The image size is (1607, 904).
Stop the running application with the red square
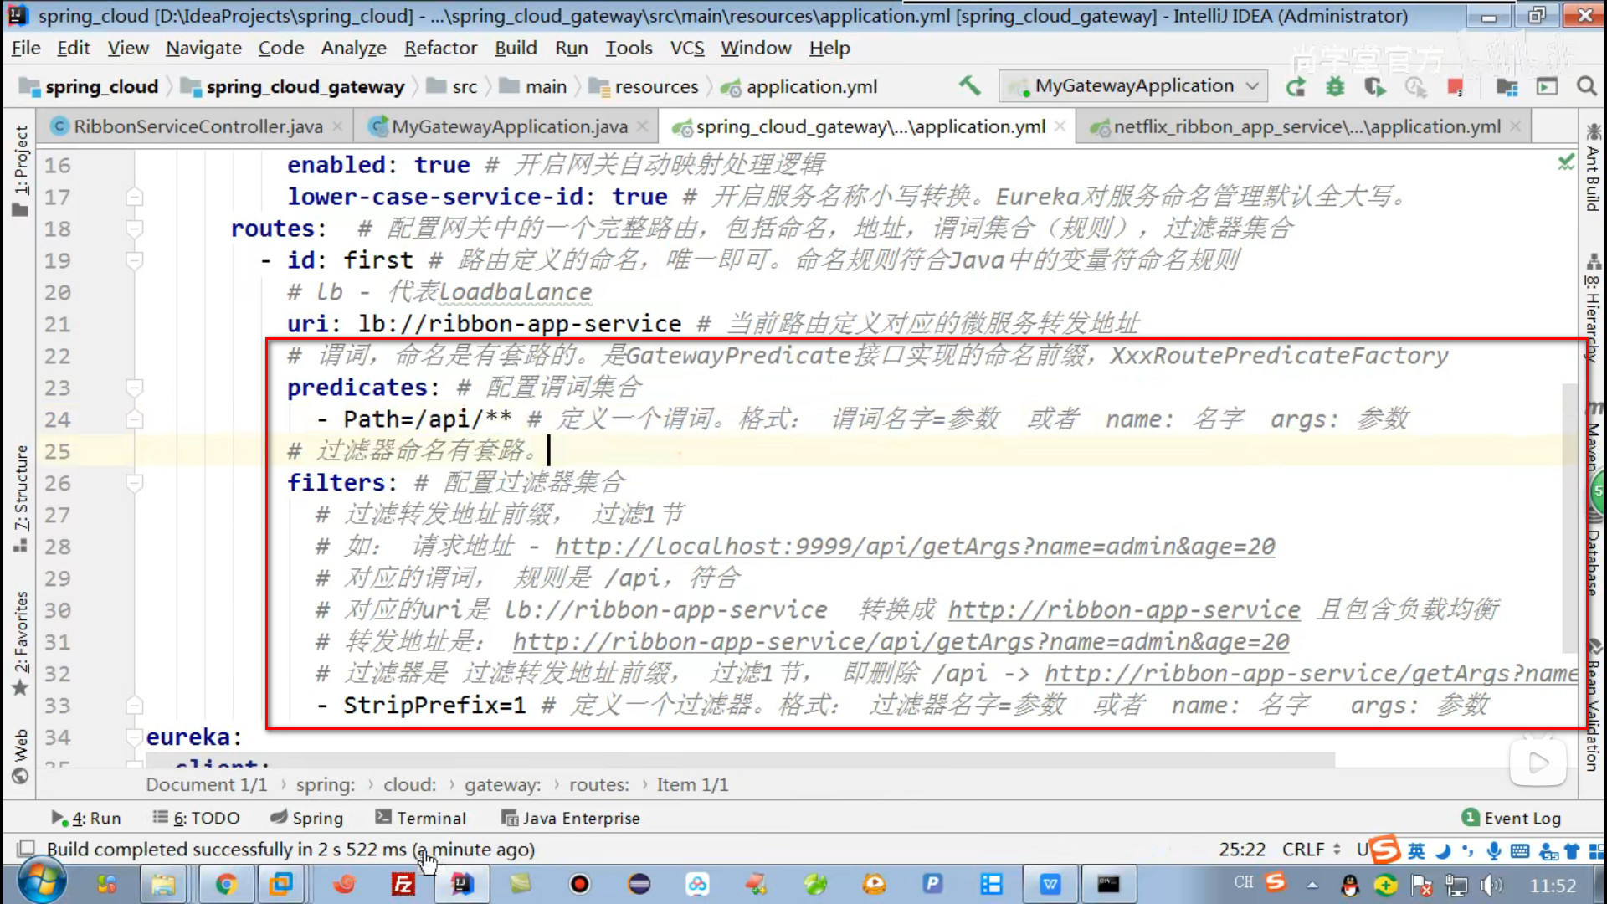pos(1456,86)
